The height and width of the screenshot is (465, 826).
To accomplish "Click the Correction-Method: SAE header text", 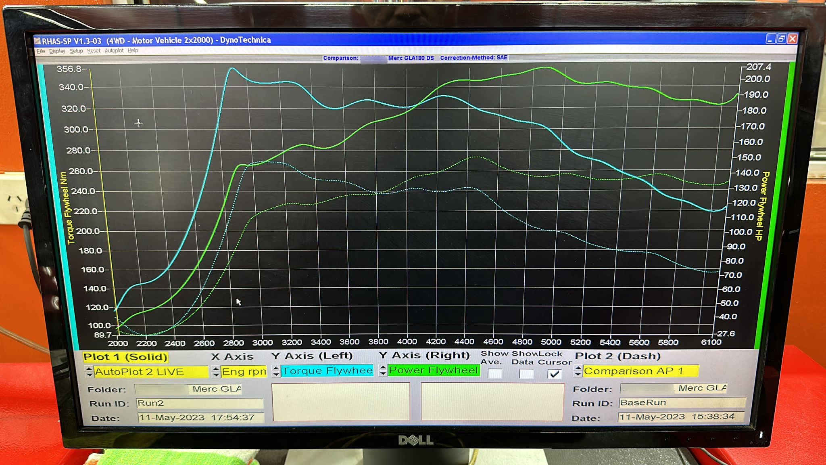I will [473, 58].
